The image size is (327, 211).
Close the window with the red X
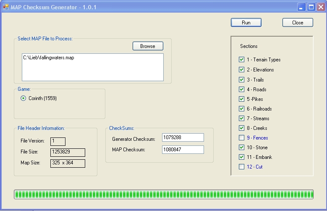[321, 7]
